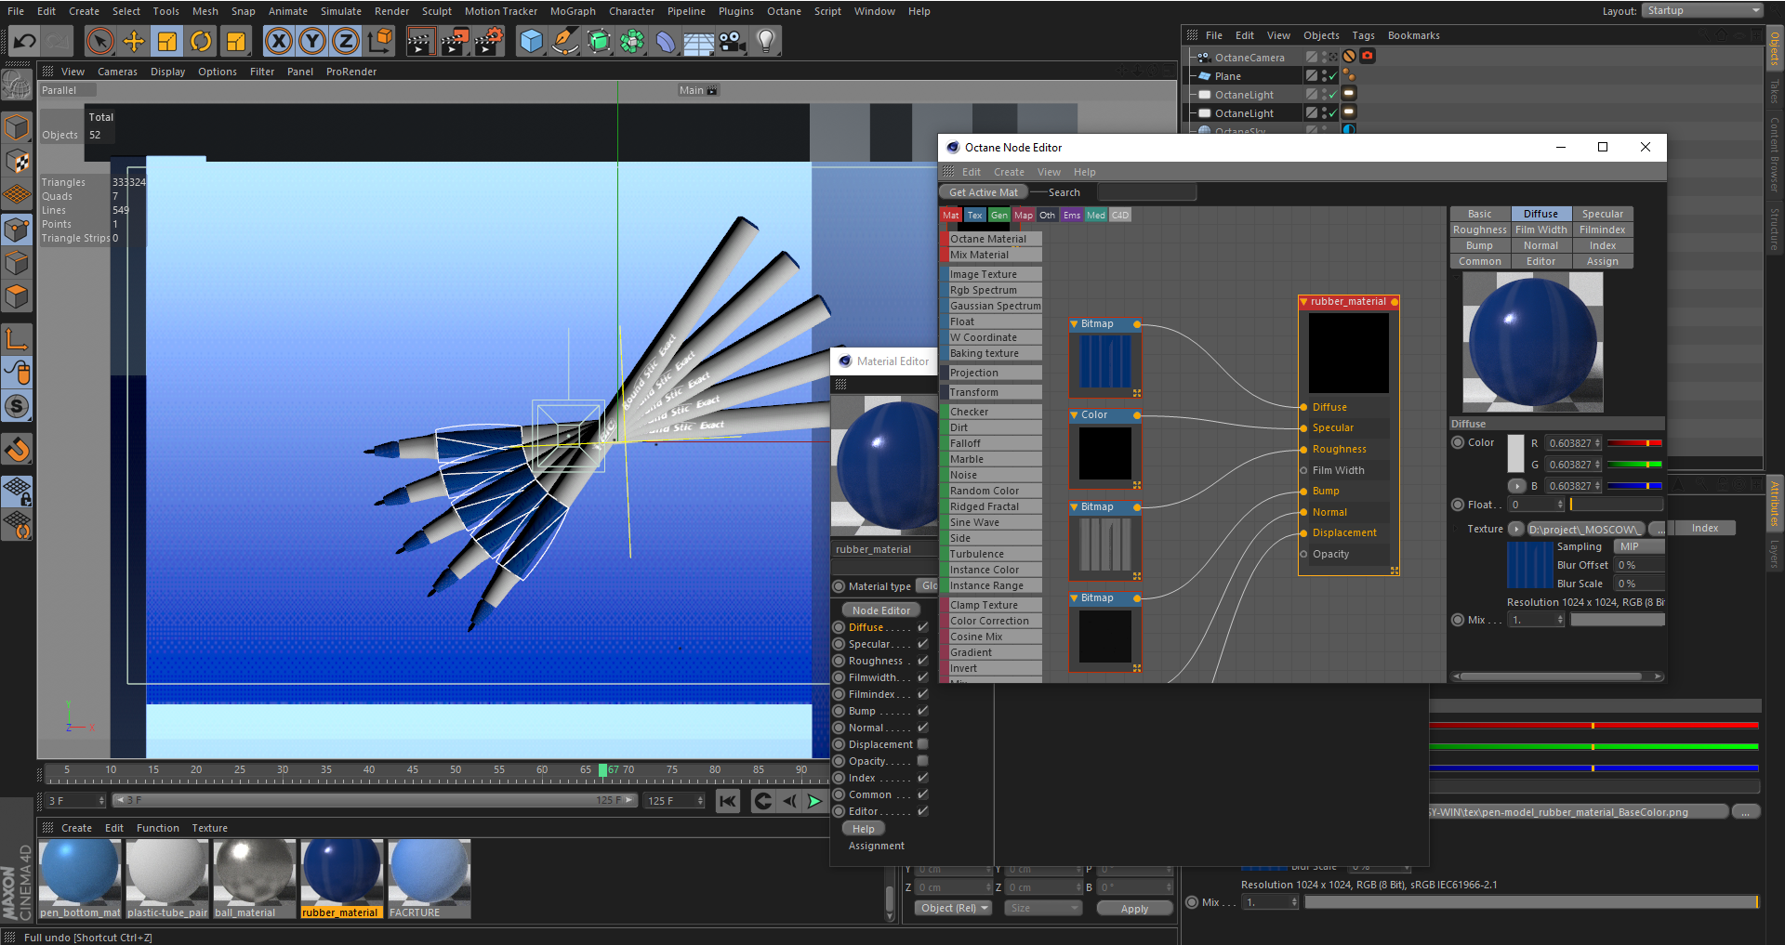Screen dimensions: 1785x945
Task: Open Layout Startup dropdown
Action: [1702, 10]
